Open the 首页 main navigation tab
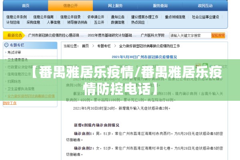Screen dimensions: 240x160 pyautogui.click(x=26, y=6)
